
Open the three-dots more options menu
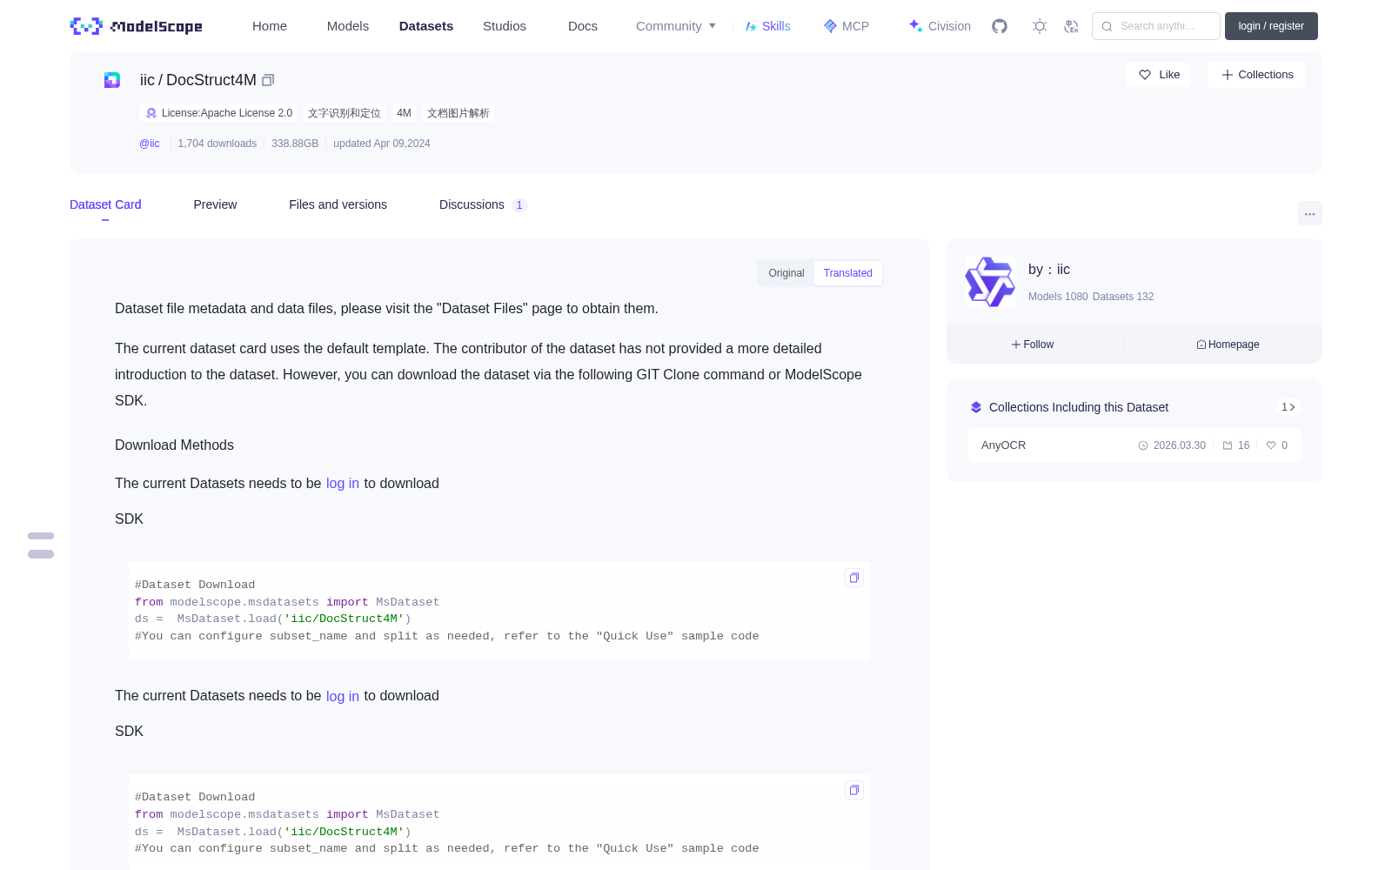tap(1310, 213)
